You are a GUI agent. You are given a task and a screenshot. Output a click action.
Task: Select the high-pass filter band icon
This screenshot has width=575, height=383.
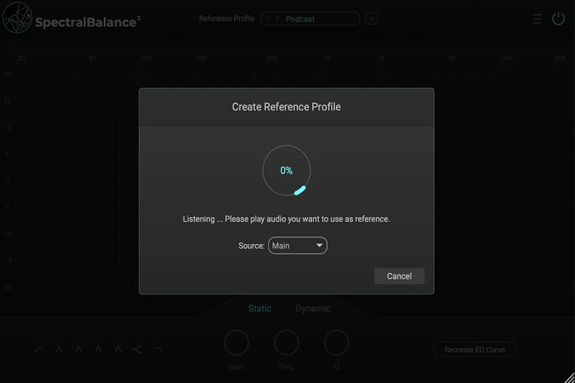click(39, 349)
